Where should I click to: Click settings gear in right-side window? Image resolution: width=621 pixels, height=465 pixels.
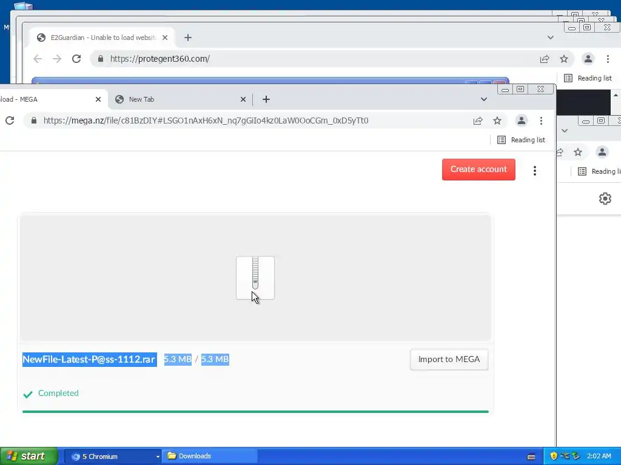tap(605, 199)
